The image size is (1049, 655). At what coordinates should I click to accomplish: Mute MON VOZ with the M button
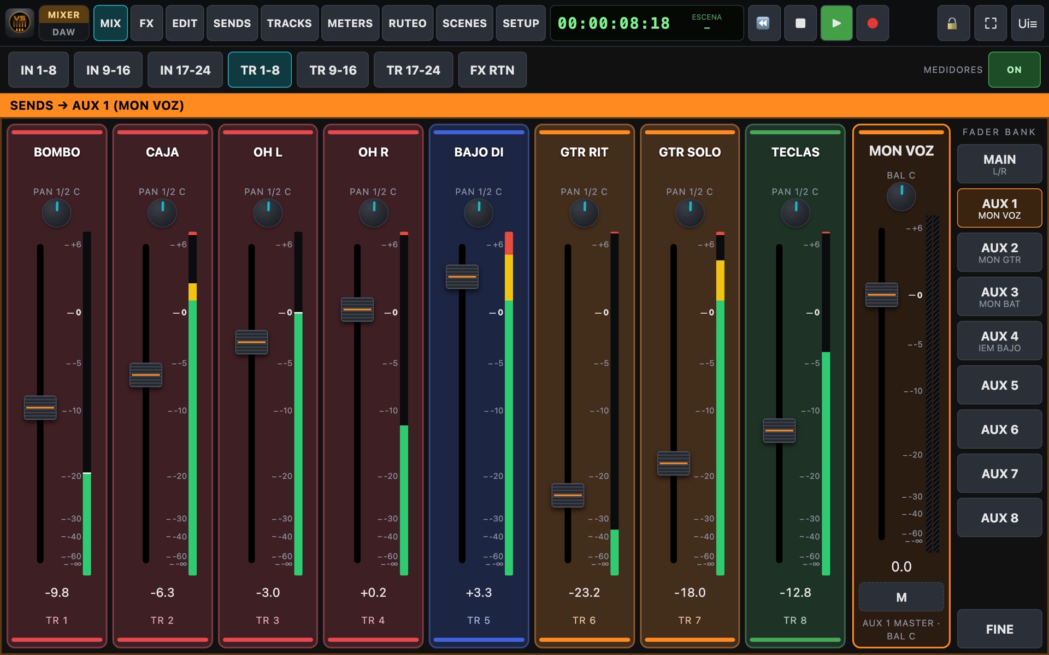click(x=901, y=597)
